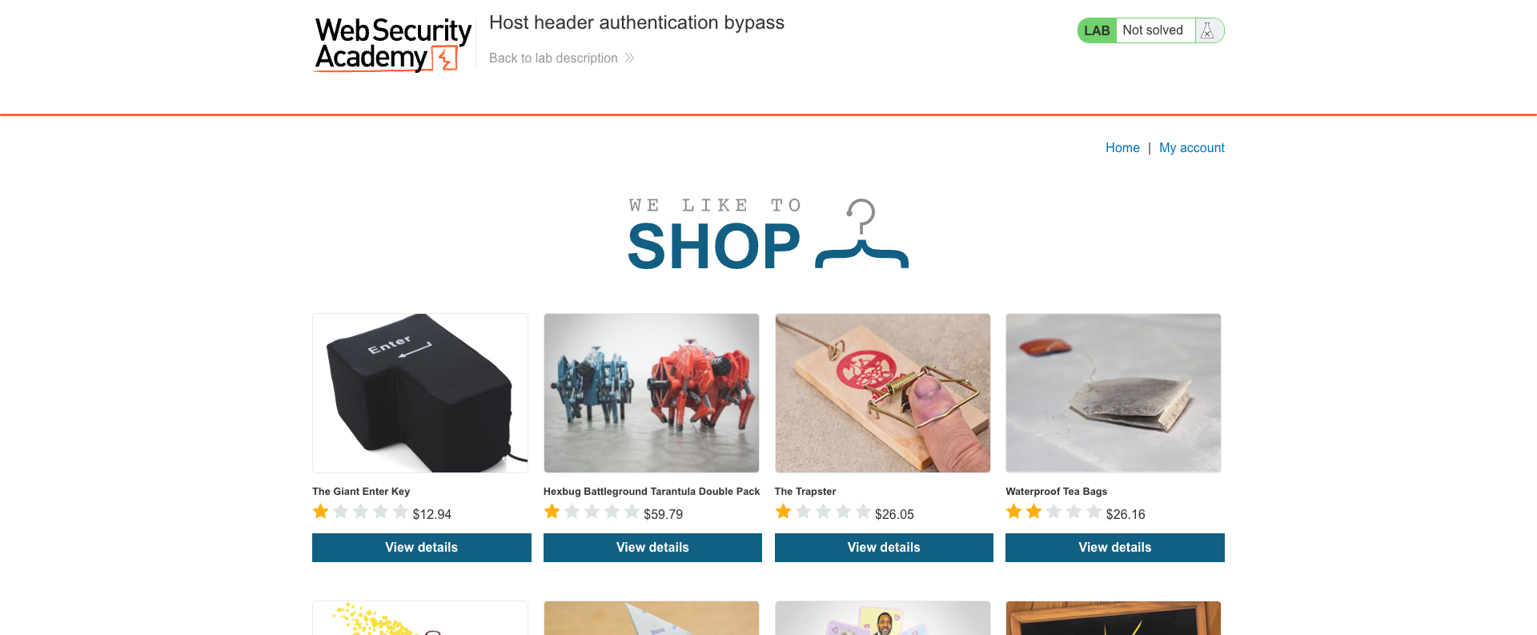This screenshot has width=1537, height=635.
Task: Click the Not solved status label
Action: tap(1153, 30)
